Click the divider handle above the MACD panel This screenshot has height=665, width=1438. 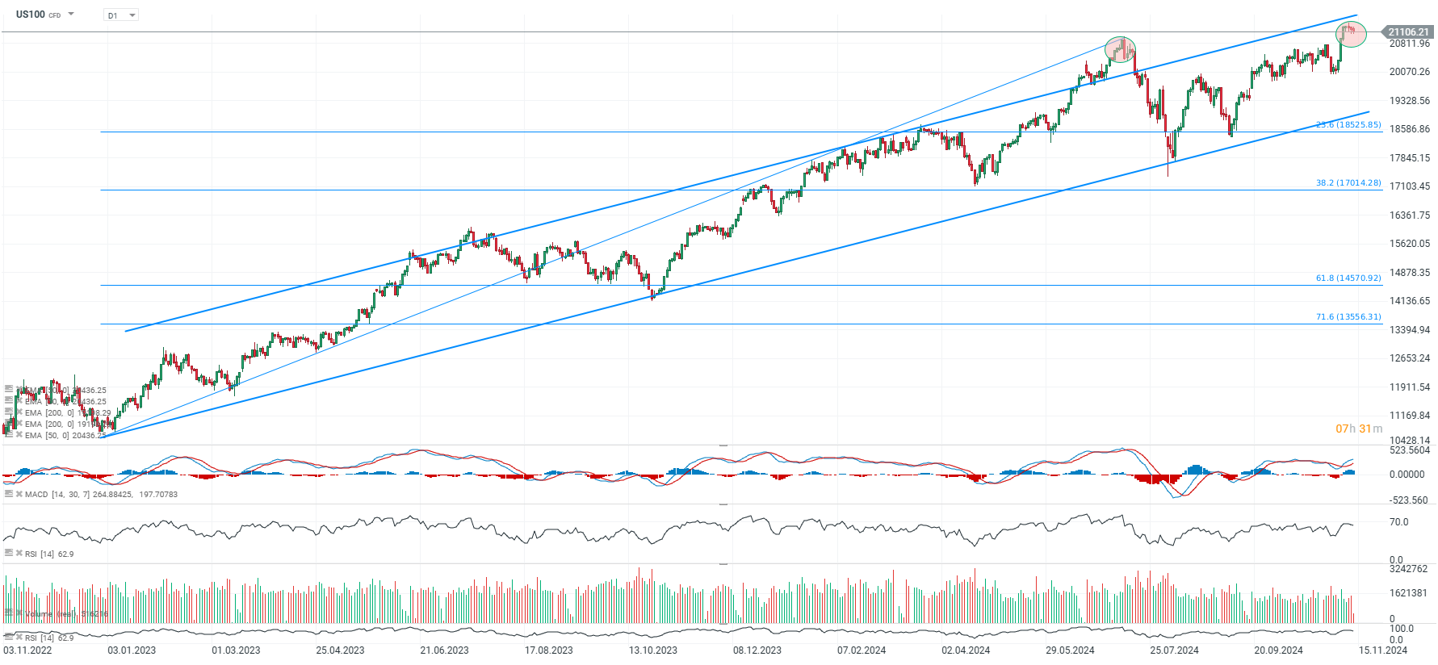point(723,445)
